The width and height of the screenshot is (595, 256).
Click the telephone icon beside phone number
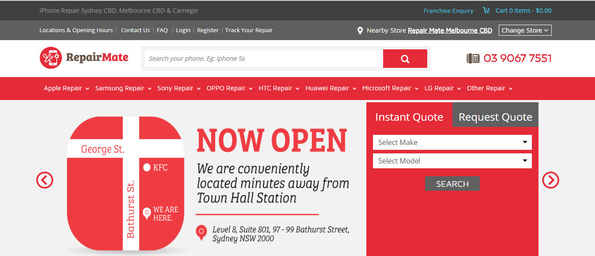pos(473,58)
